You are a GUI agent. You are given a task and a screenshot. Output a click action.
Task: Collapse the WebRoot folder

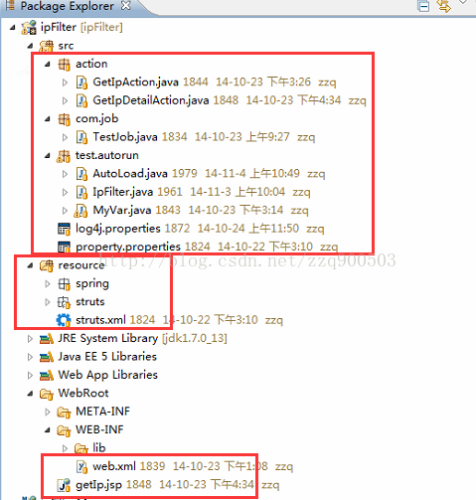click(x=30, y=394)
